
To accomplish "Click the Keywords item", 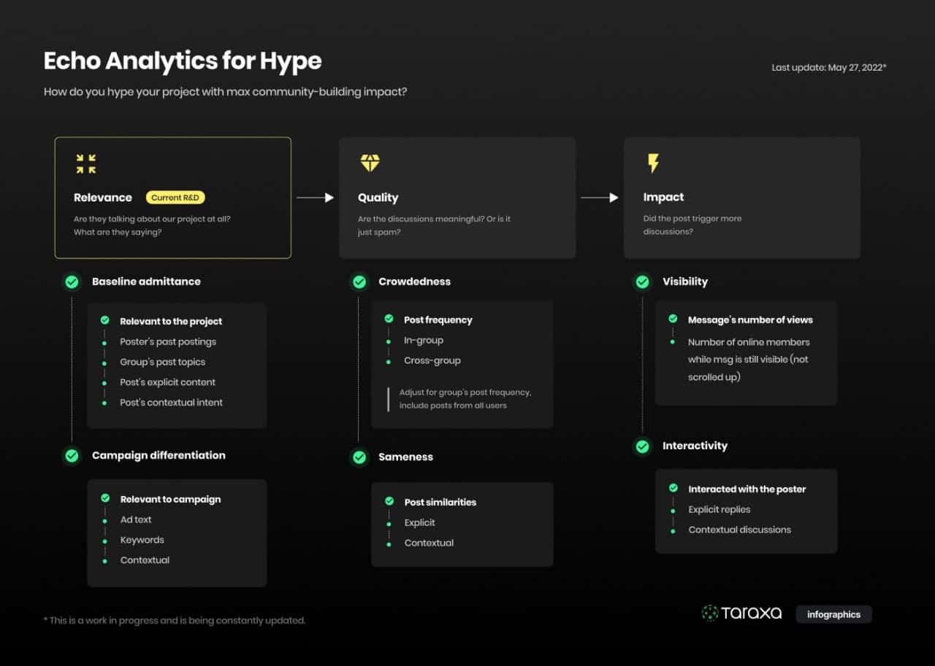I will pos(142,540).
